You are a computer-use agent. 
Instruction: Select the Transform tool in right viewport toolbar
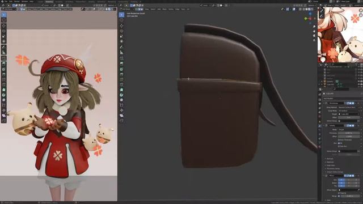pyautogui.click(x=121, y=41)
